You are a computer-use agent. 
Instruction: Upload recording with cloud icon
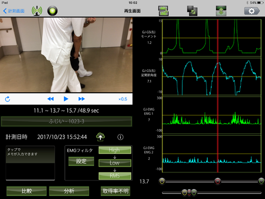[101, 137]
